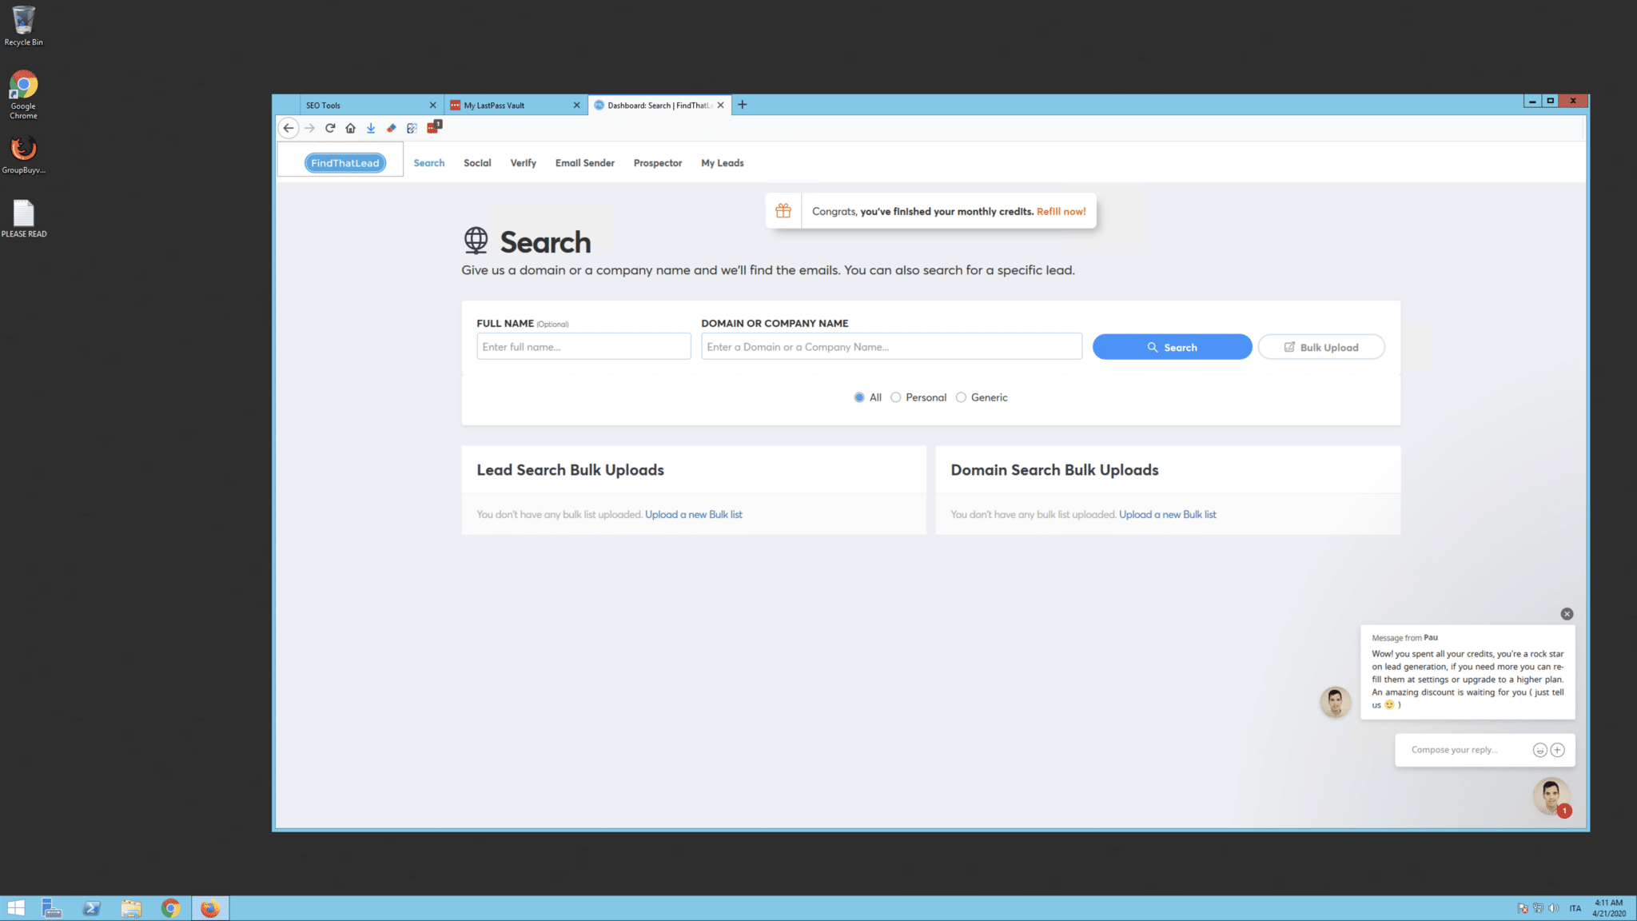1637x921 pixels.
Task: Open the Email Sender menu item
Action: click(x=585, y=163)
